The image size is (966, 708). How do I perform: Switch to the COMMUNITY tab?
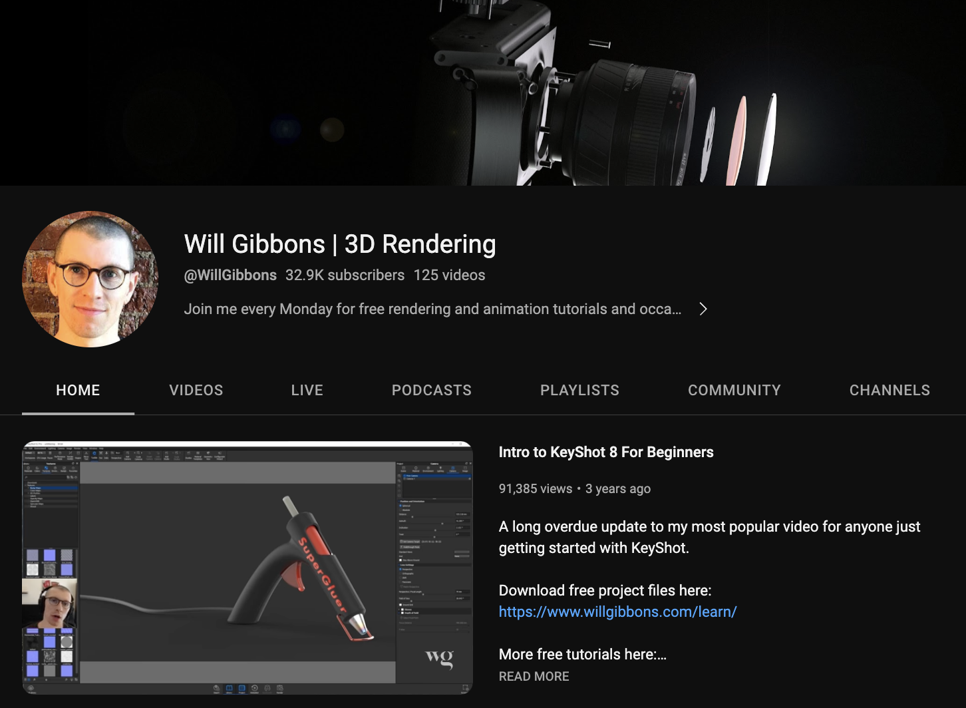click(734, 391)
